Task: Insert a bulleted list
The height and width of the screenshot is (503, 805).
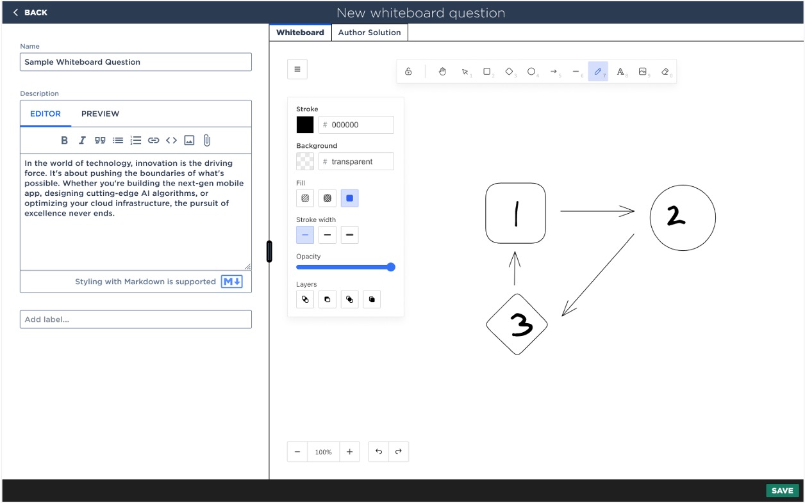Action: coord(118,140)
